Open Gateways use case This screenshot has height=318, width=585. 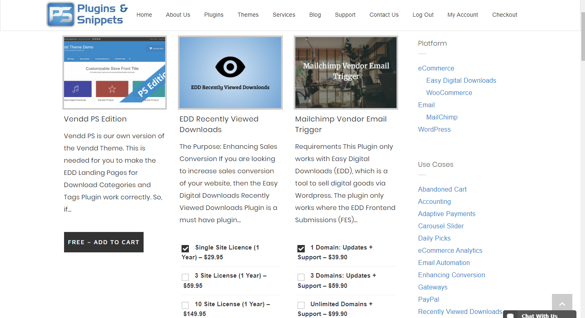[433, 287]
